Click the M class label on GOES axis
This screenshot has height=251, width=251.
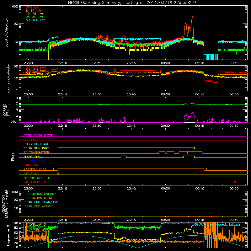pos(17,98)
